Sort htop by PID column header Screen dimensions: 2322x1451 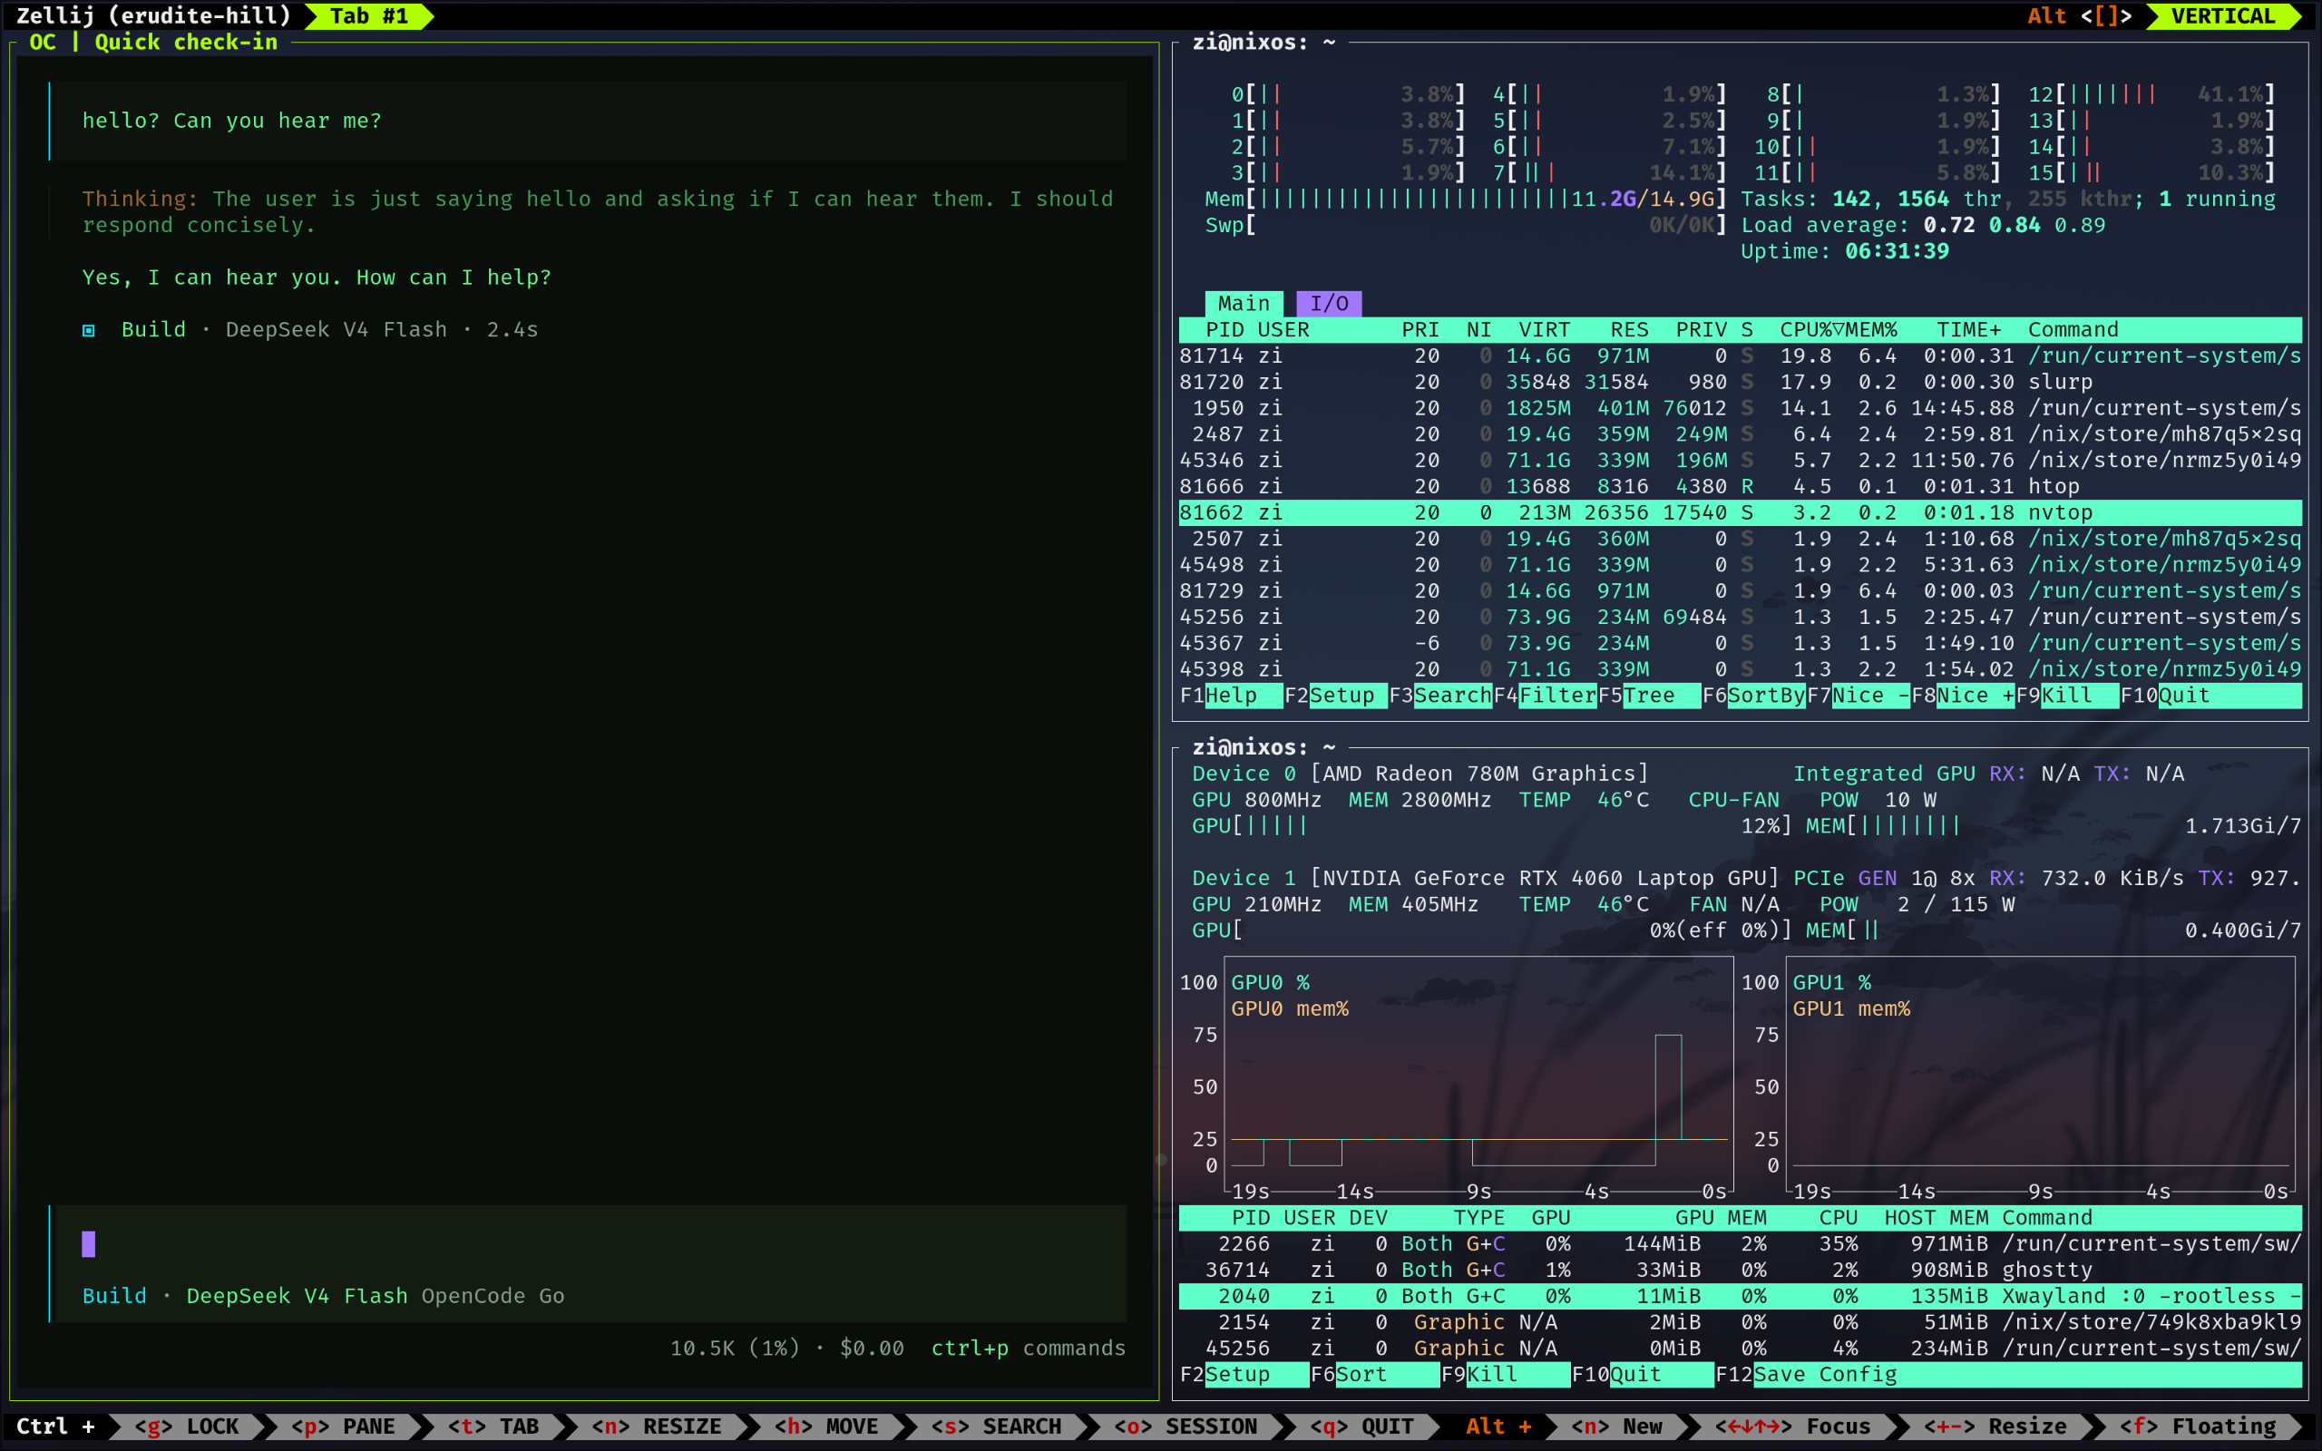[1224, 330]
